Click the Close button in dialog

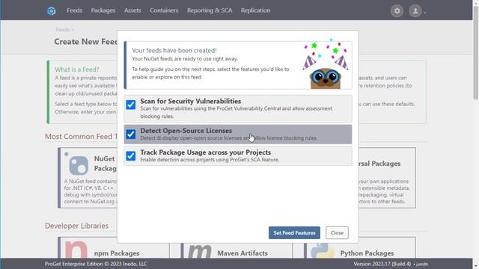pyautogui.click(x=337, y=232)
